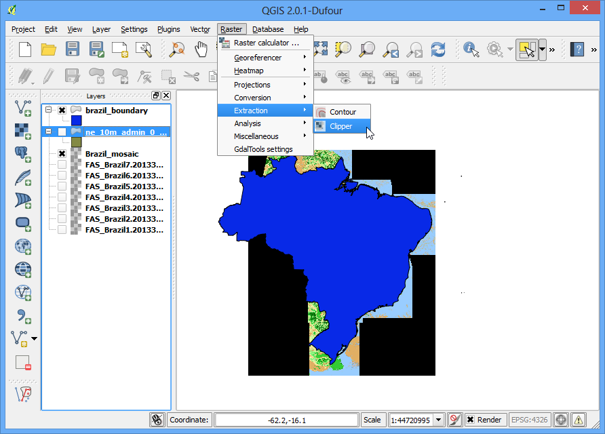The image size is (605, 434).
Task: Click the Toggle Editing pencil icon
Action: coord(49,76)
